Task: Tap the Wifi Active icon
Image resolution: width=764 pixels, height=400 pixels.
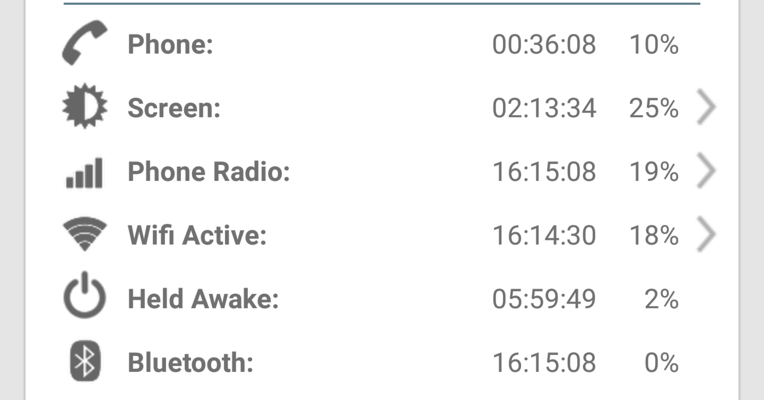Action: tap(85, 233)
